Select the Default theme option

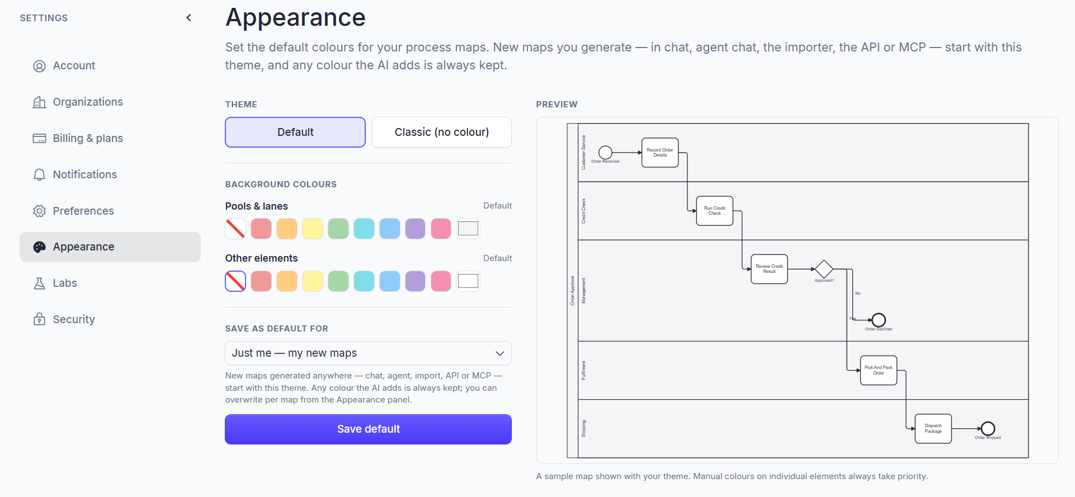tap(295, 132)
